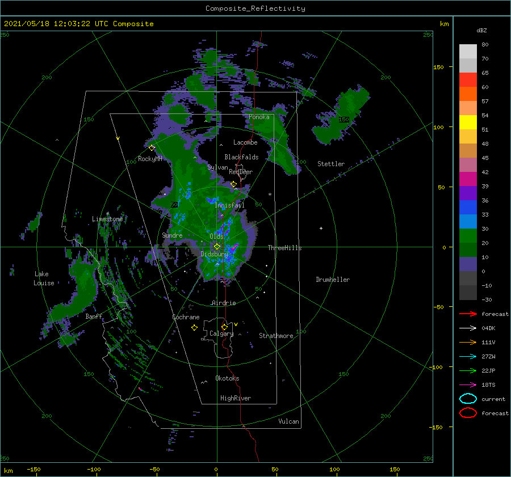The image size is (511, 477).
Task: Click asterisk marker above Limestone
Action: [107, 214]
